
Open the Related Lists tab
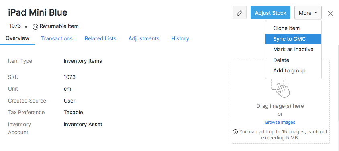(100, 38)
